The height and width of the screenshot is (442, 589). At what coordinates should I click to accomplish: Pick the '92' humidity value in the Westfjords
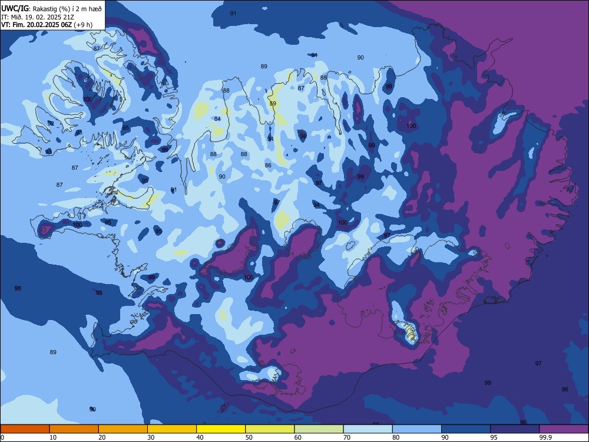pyautogui.click(x=51, y=123)
